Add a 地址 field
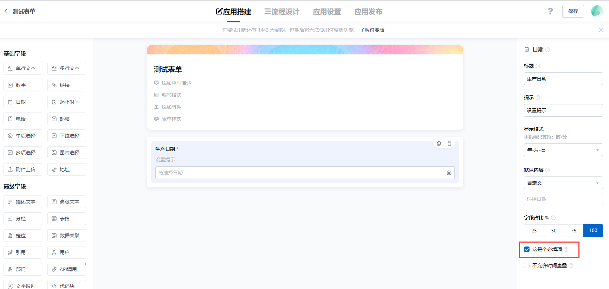Screen dimensions: 609x289 67,169
